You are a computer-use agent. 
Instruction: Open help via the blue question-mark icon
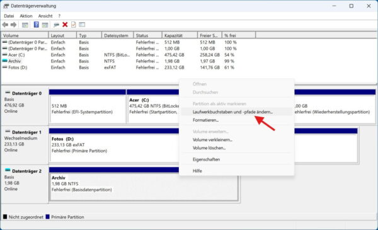point(36,25)
